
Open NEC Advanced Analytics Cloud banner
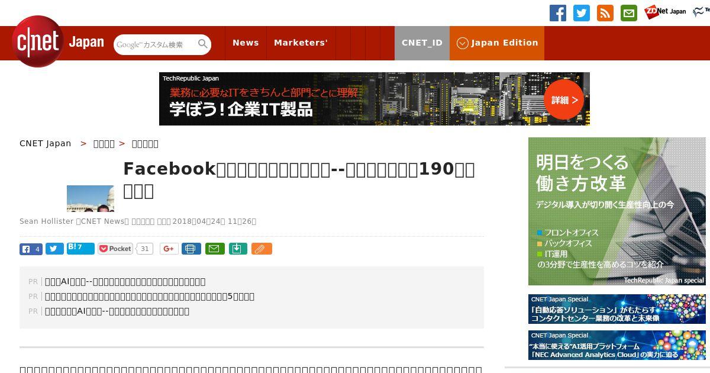617,345
